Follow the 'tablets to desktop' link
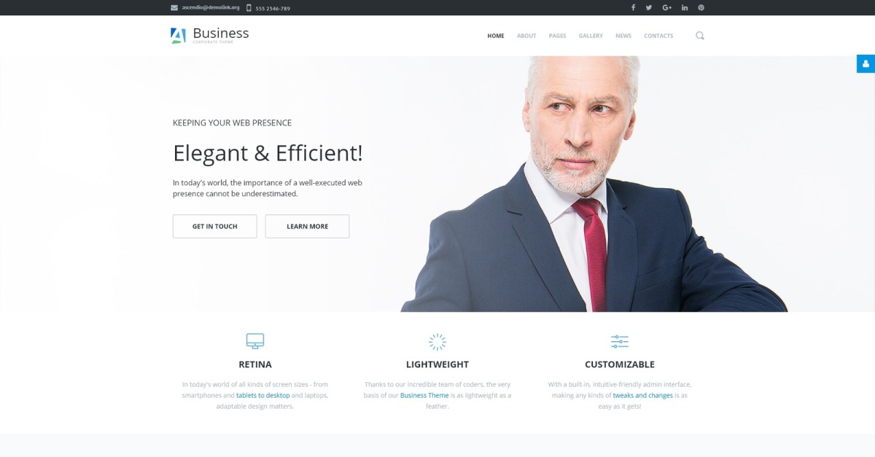Viewport: 875px width, 457px height. 263,395
